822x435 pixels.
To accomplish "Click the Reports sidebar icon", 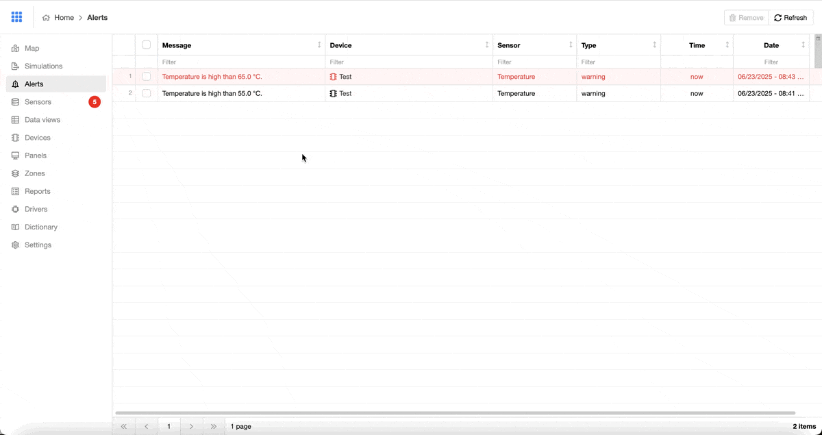I will (x=16, y=191).
